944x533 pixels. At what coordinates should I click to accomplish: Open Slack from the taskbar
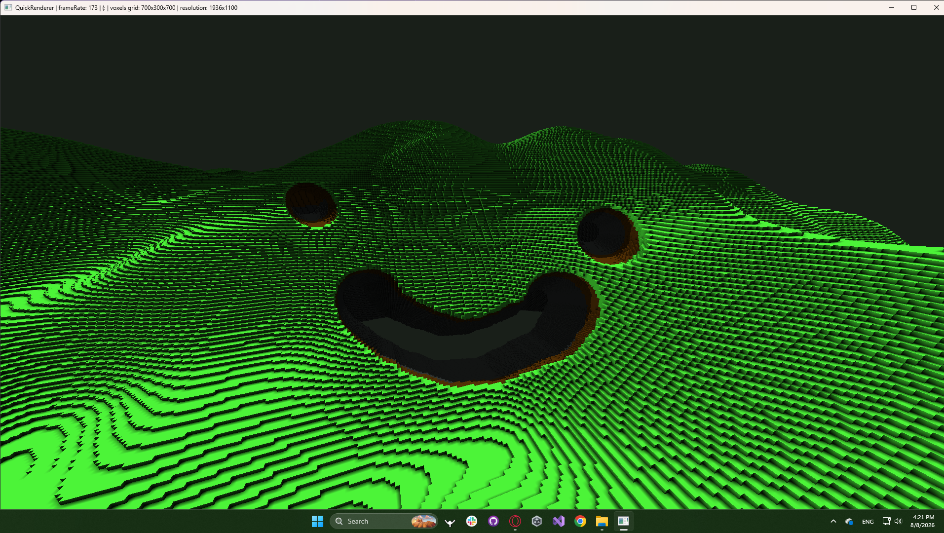(x=472, y=521)
